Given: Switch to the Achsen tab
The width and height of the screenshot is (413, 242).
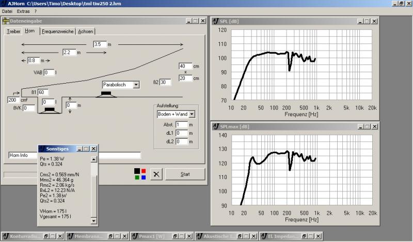Looking at the screenshot, I should coord(85,31).
